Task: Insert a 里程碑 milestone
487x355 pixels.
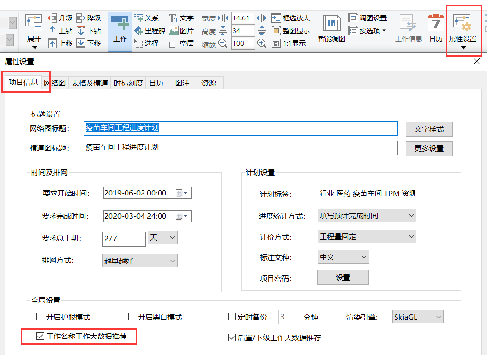Action: [x=149, y=31]
